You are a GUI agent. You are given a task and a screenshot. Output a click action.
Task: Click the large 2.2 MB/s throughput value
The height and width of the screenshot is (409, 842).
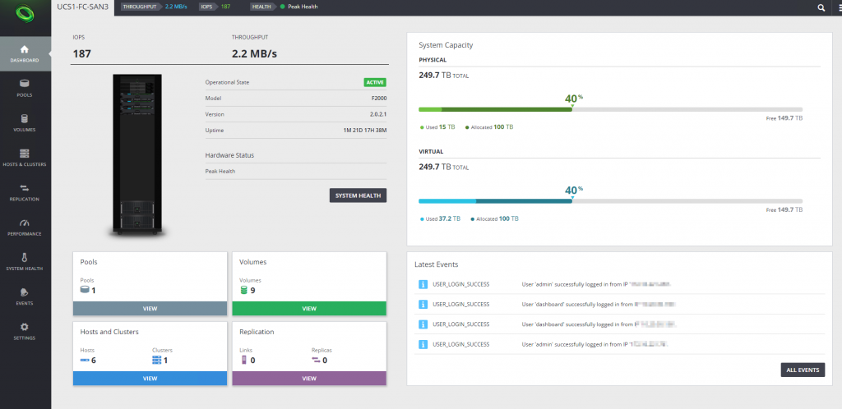coord(255,53)
